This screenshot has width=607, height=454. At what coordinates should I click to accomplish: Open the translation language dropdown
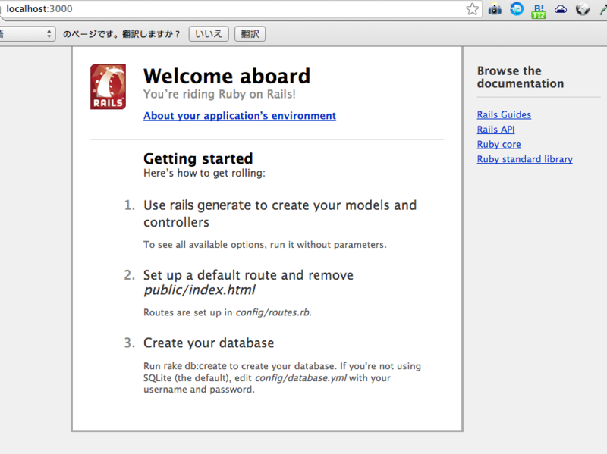pos(27,34)
